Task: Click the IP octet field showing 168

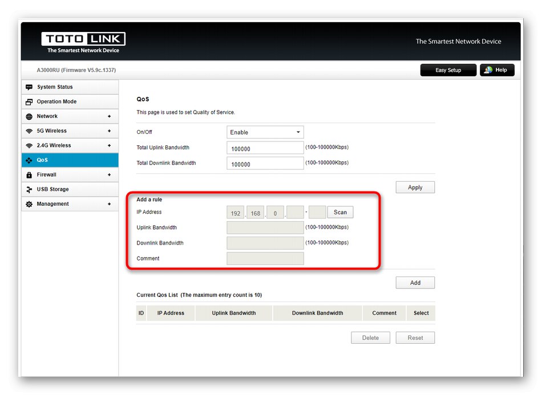Action: (256, 213)
